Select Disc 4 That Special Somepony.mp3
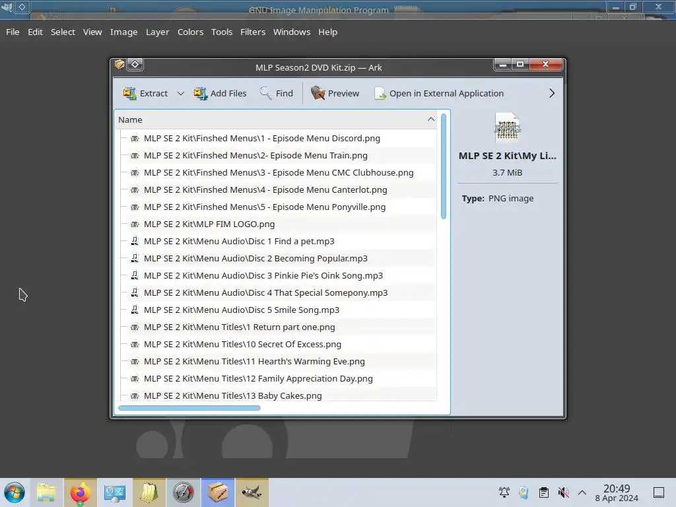 (265, 293)
